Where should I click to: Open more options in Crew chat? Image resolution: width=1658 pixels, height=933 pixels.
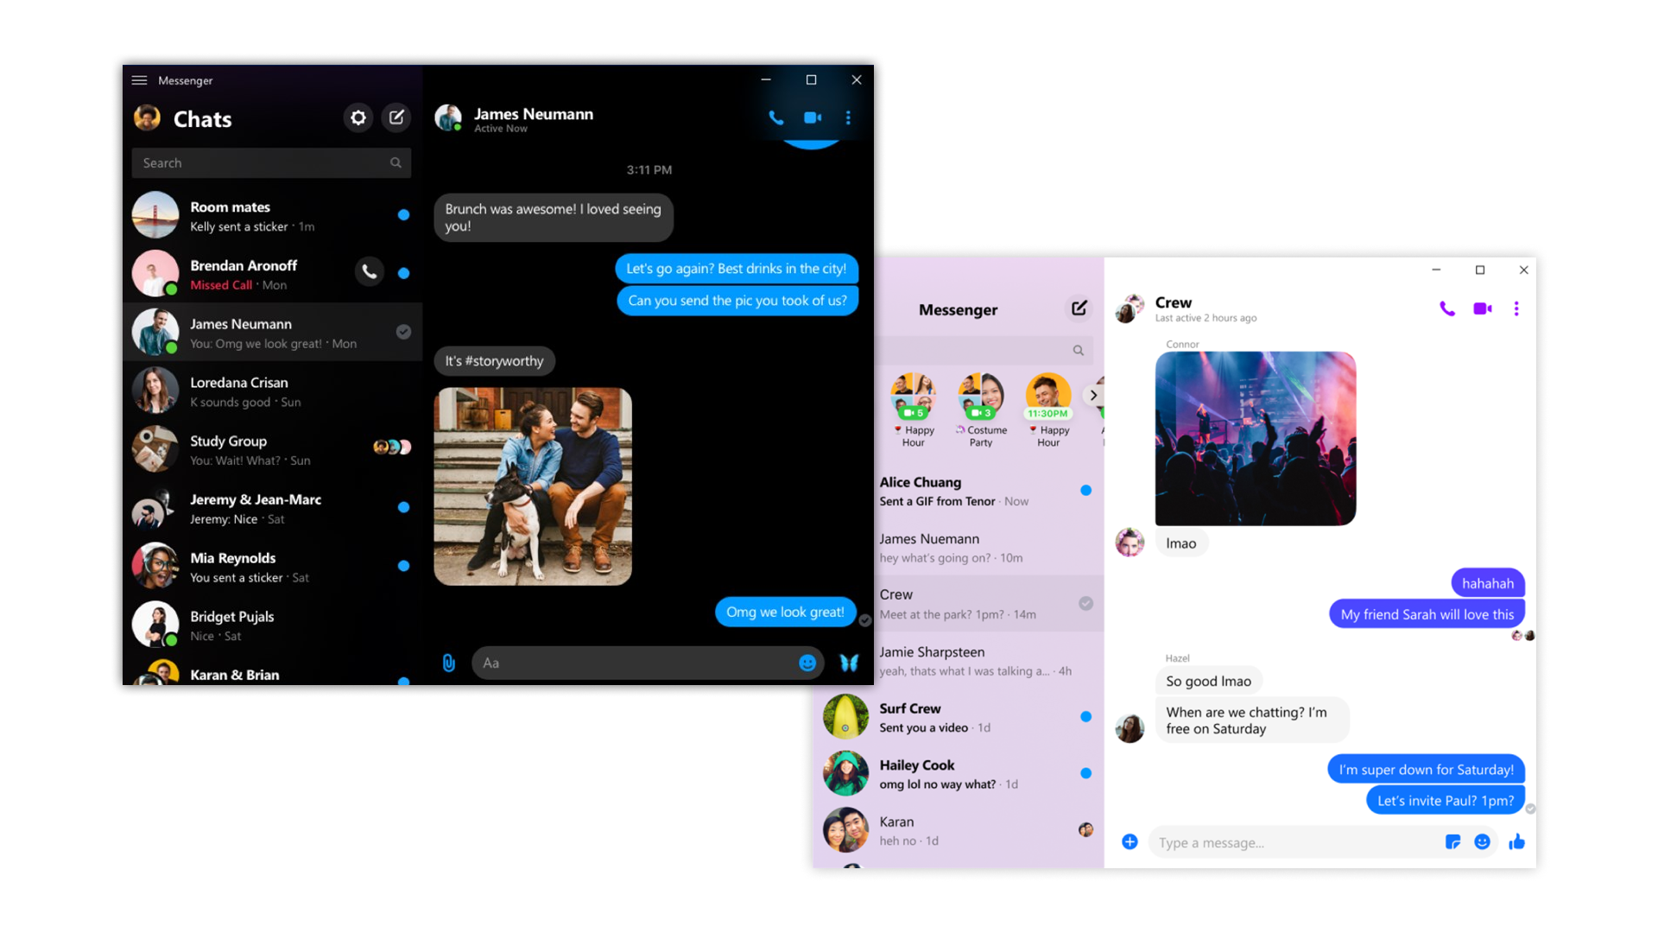tap(1516, 308)
